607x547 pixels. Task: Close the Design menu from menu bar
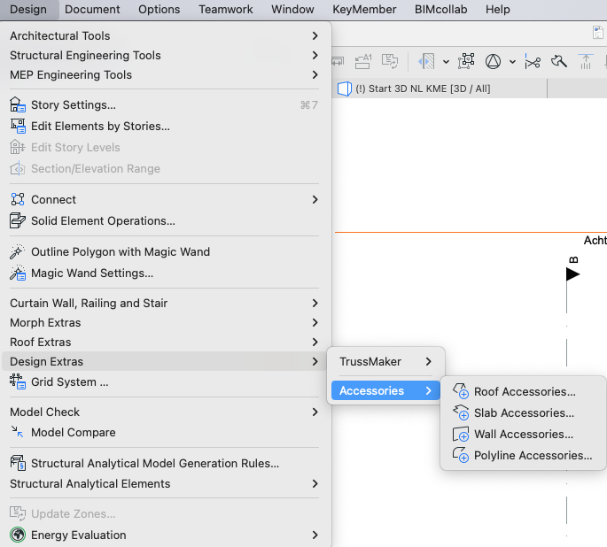(28, 9)
